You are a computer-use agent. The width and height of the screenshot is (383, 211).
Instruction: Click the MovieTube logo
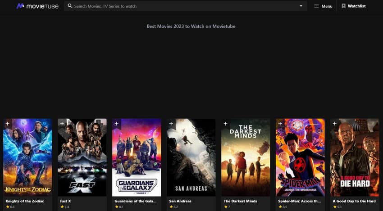point(37,6)
